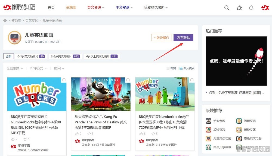Expand the 排序方式 dropdown
This screenshot has width=272, height=156.
click(x=38, y=68)
